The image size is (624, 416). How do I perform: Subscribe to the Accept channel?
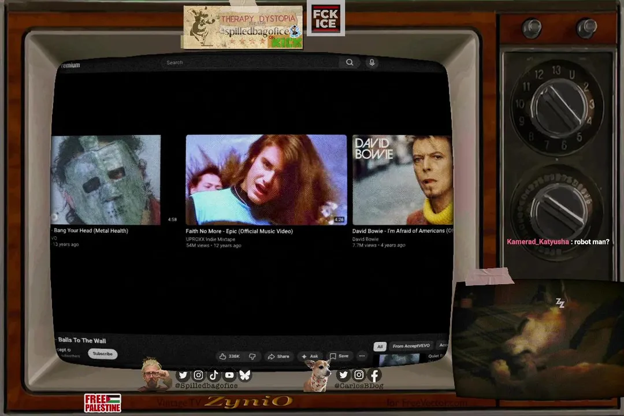coord(103,354)
